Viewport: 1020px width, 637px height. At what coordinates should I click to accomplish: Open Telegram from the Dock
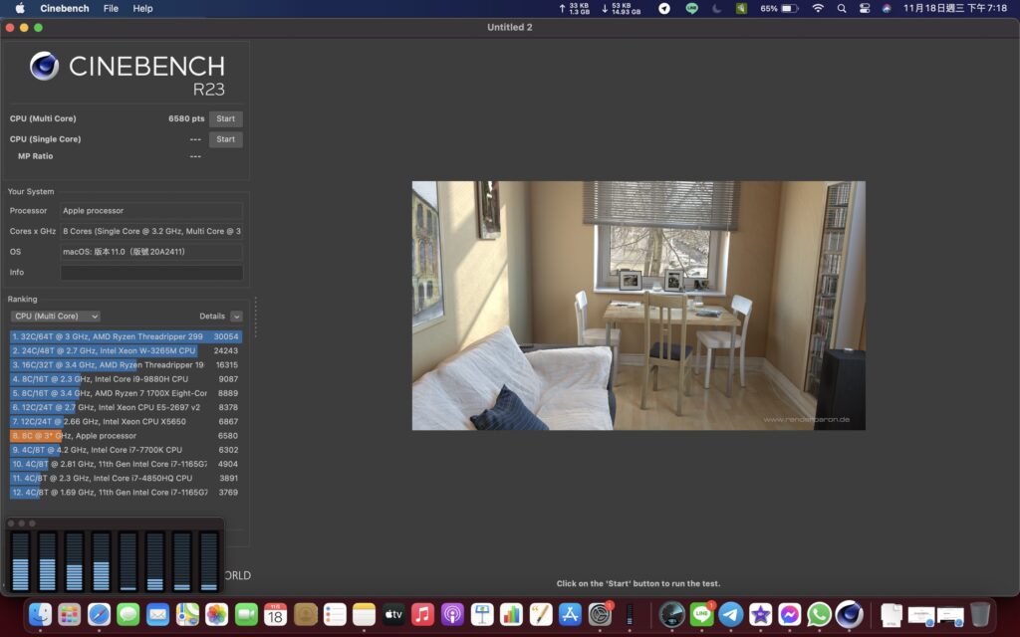click(730, 614)
